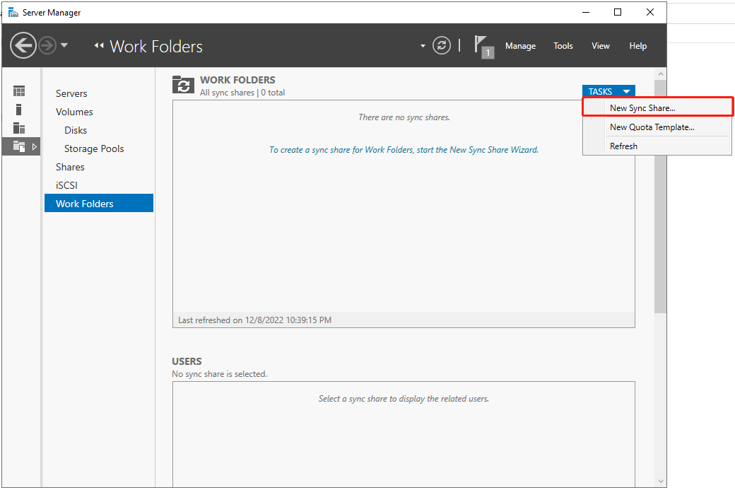The width and height of the screenshot is (735, 490).
Task: Close the Server Manager window
Action: pos(650,12)
